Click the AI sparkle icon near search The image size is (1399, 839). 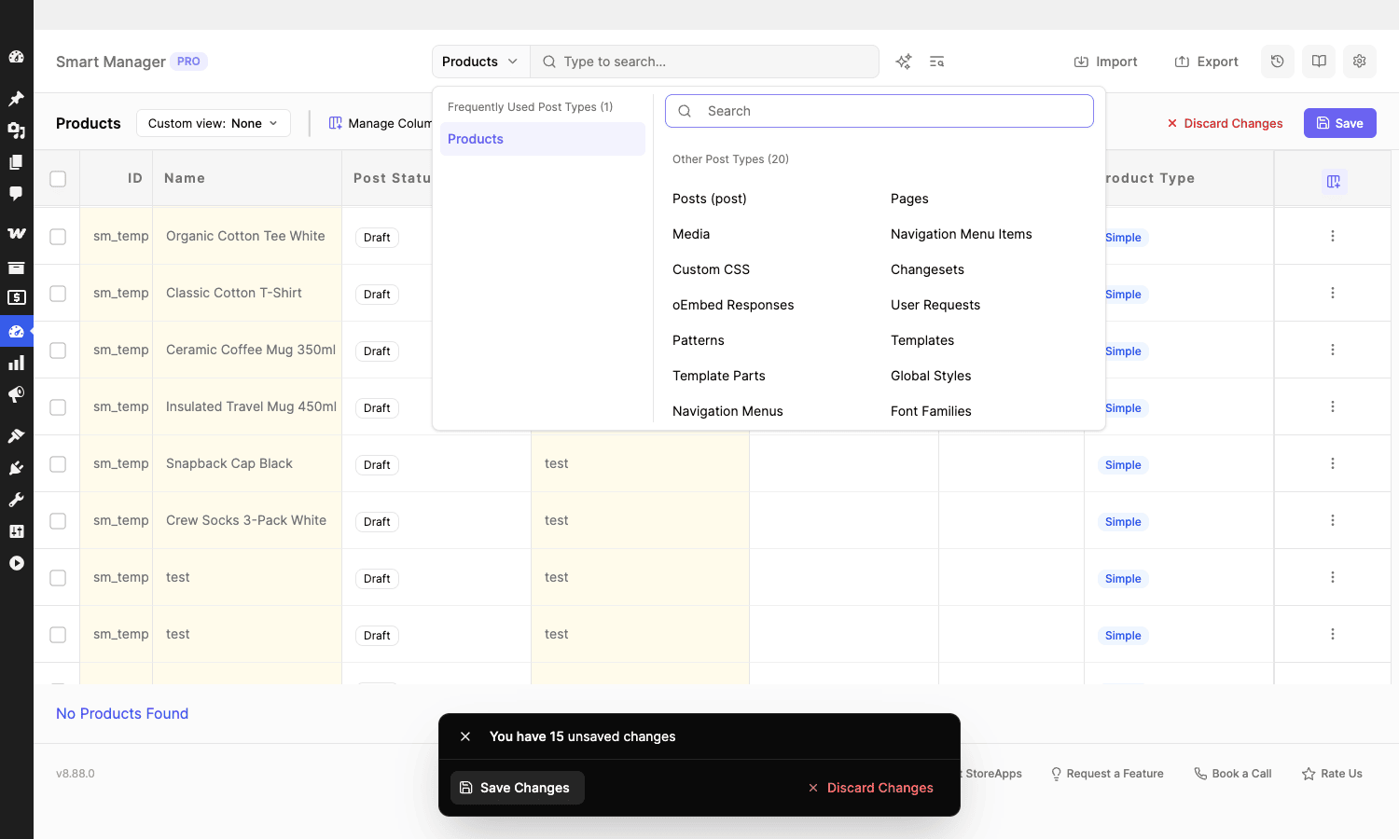(904, 62)
